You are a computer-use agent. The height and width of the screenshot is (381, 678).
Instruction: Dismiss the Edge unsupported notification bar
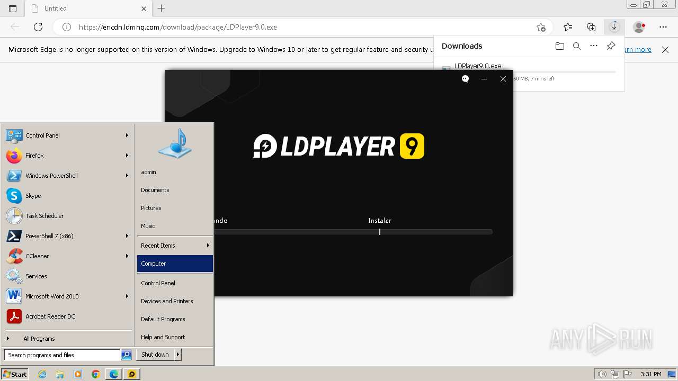(665, 50)
